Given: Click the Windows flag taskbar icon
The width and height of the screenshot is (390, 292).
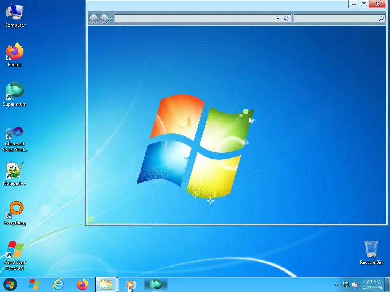Looking at the screenshot, I should click(x=34, y=284).
